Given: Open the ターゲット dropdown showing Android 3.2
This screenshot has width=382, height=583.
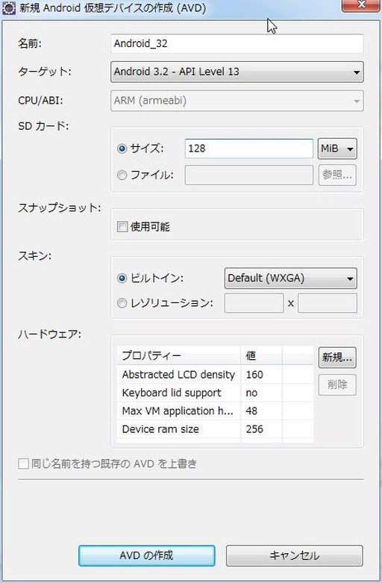Looking at the screenshot, I should 237,72.
